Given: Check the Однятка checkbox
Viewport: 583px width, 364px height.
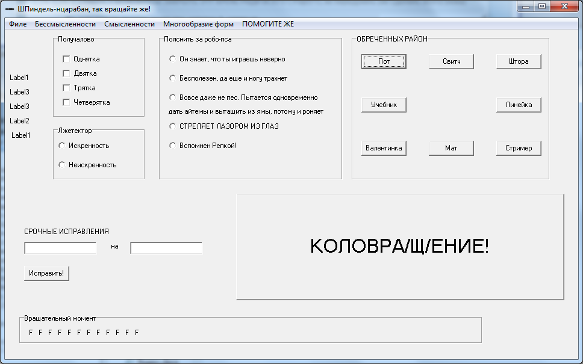Looking at the screenshot, I should tap(66, 59).
